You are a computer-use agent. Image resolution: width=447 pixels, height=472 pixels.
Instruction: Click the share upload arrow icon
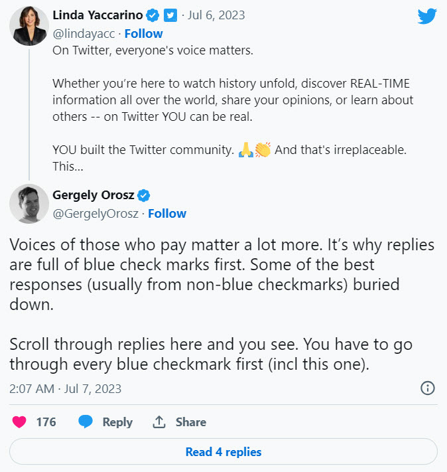[159, 422]
